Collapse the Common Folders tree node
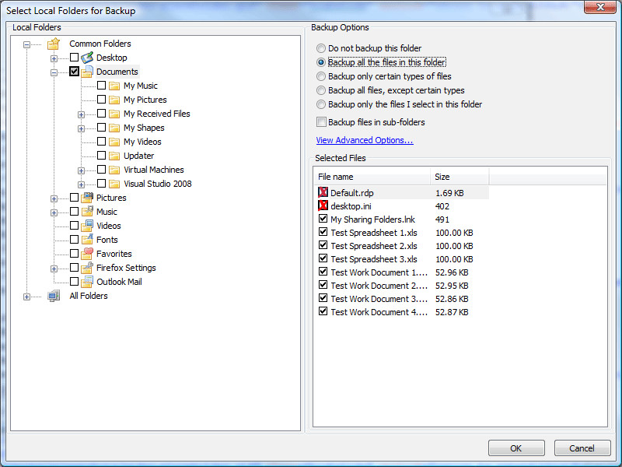 [x=26, y=44]
